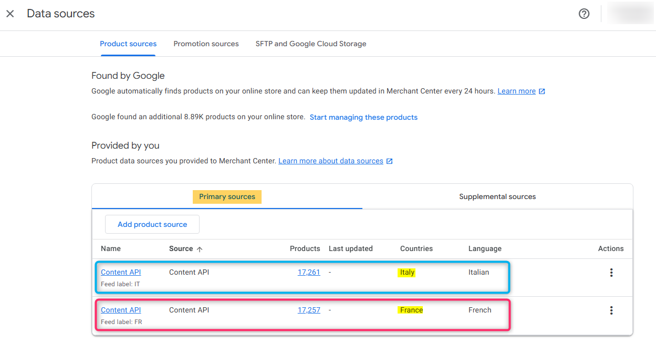
Task: Switch to Supplemental sources tab
Action: [497, 196]
